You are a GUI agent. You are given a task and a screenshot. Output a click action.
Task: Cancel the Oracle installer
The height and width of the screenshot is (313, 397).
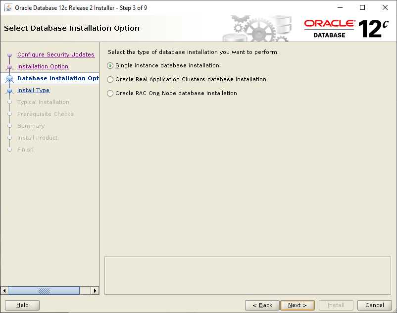tap(374, 305)
